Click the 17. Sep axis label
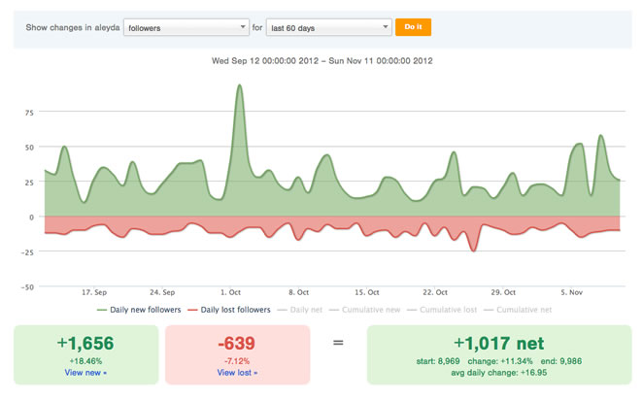This screenshot has width=643, height=401. tap(94, 293)
